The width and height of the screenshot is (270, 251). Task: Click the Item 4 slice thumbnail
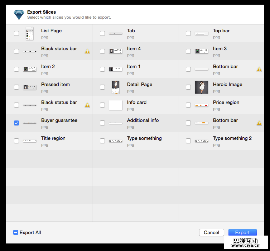pyautogui.click(x=115, y=51)
